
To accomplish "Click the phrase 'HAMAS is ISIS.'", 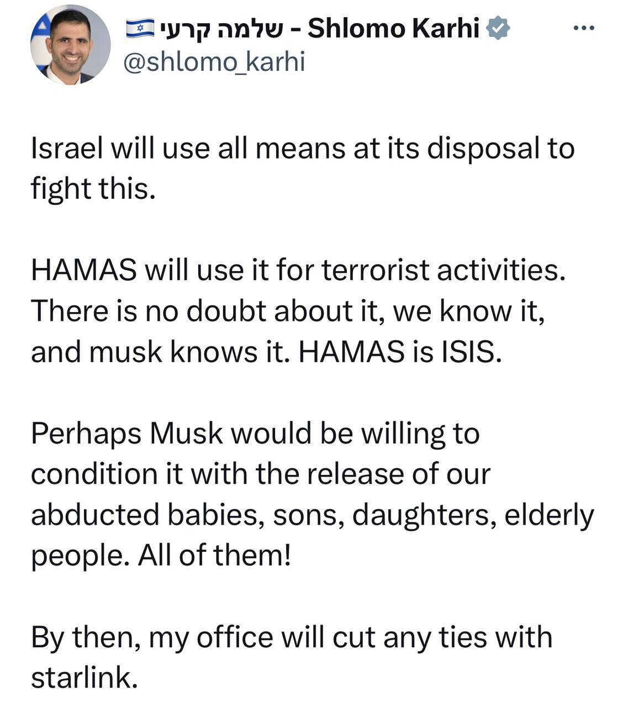I will pos(400,352).
